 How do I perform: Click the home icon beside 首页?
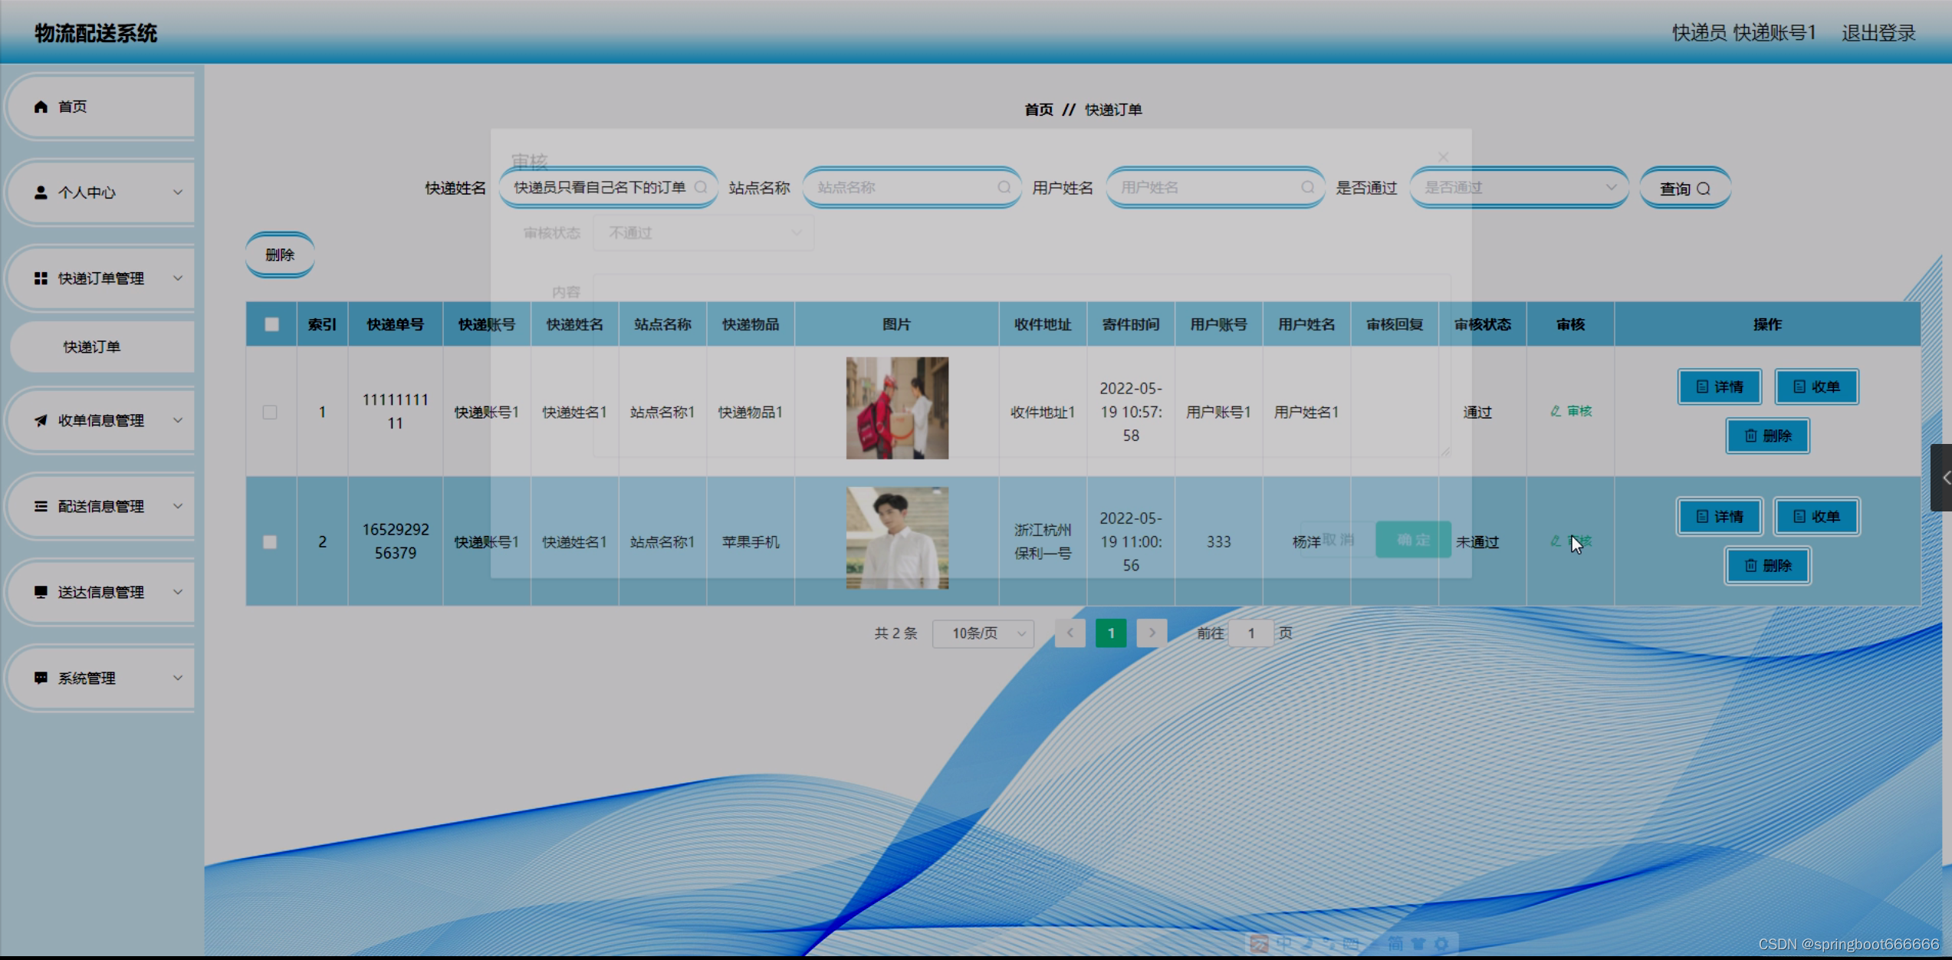point(41,107)
